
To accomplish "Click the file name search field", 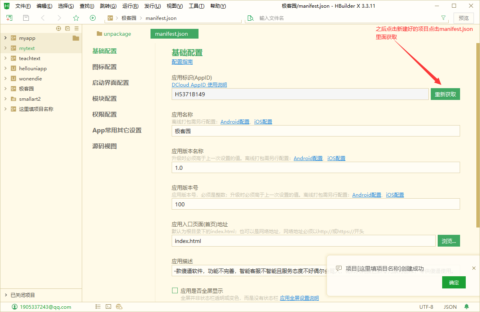I will tap(347, 18).
